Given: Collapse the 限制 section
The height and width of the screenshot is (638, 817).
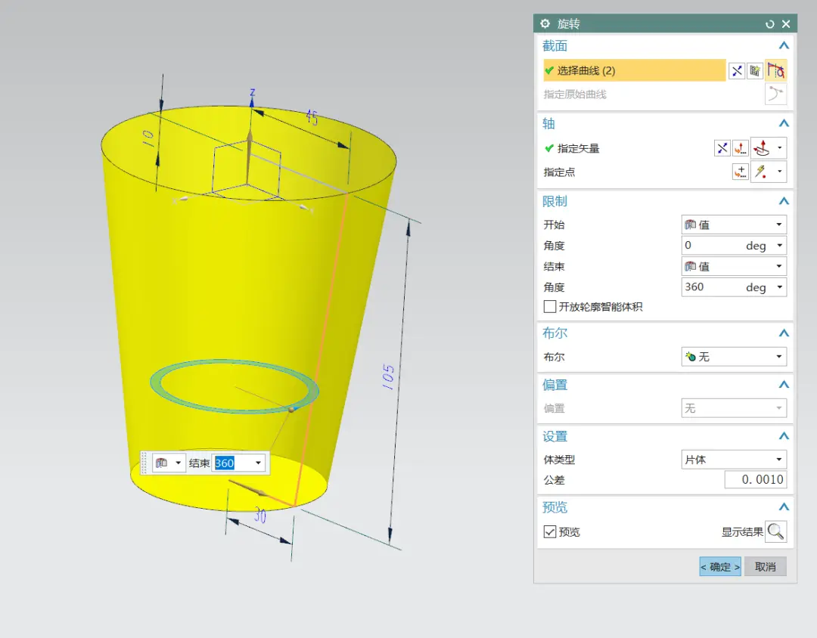Looking at the screenshot, I should click(x=784, y=201).
